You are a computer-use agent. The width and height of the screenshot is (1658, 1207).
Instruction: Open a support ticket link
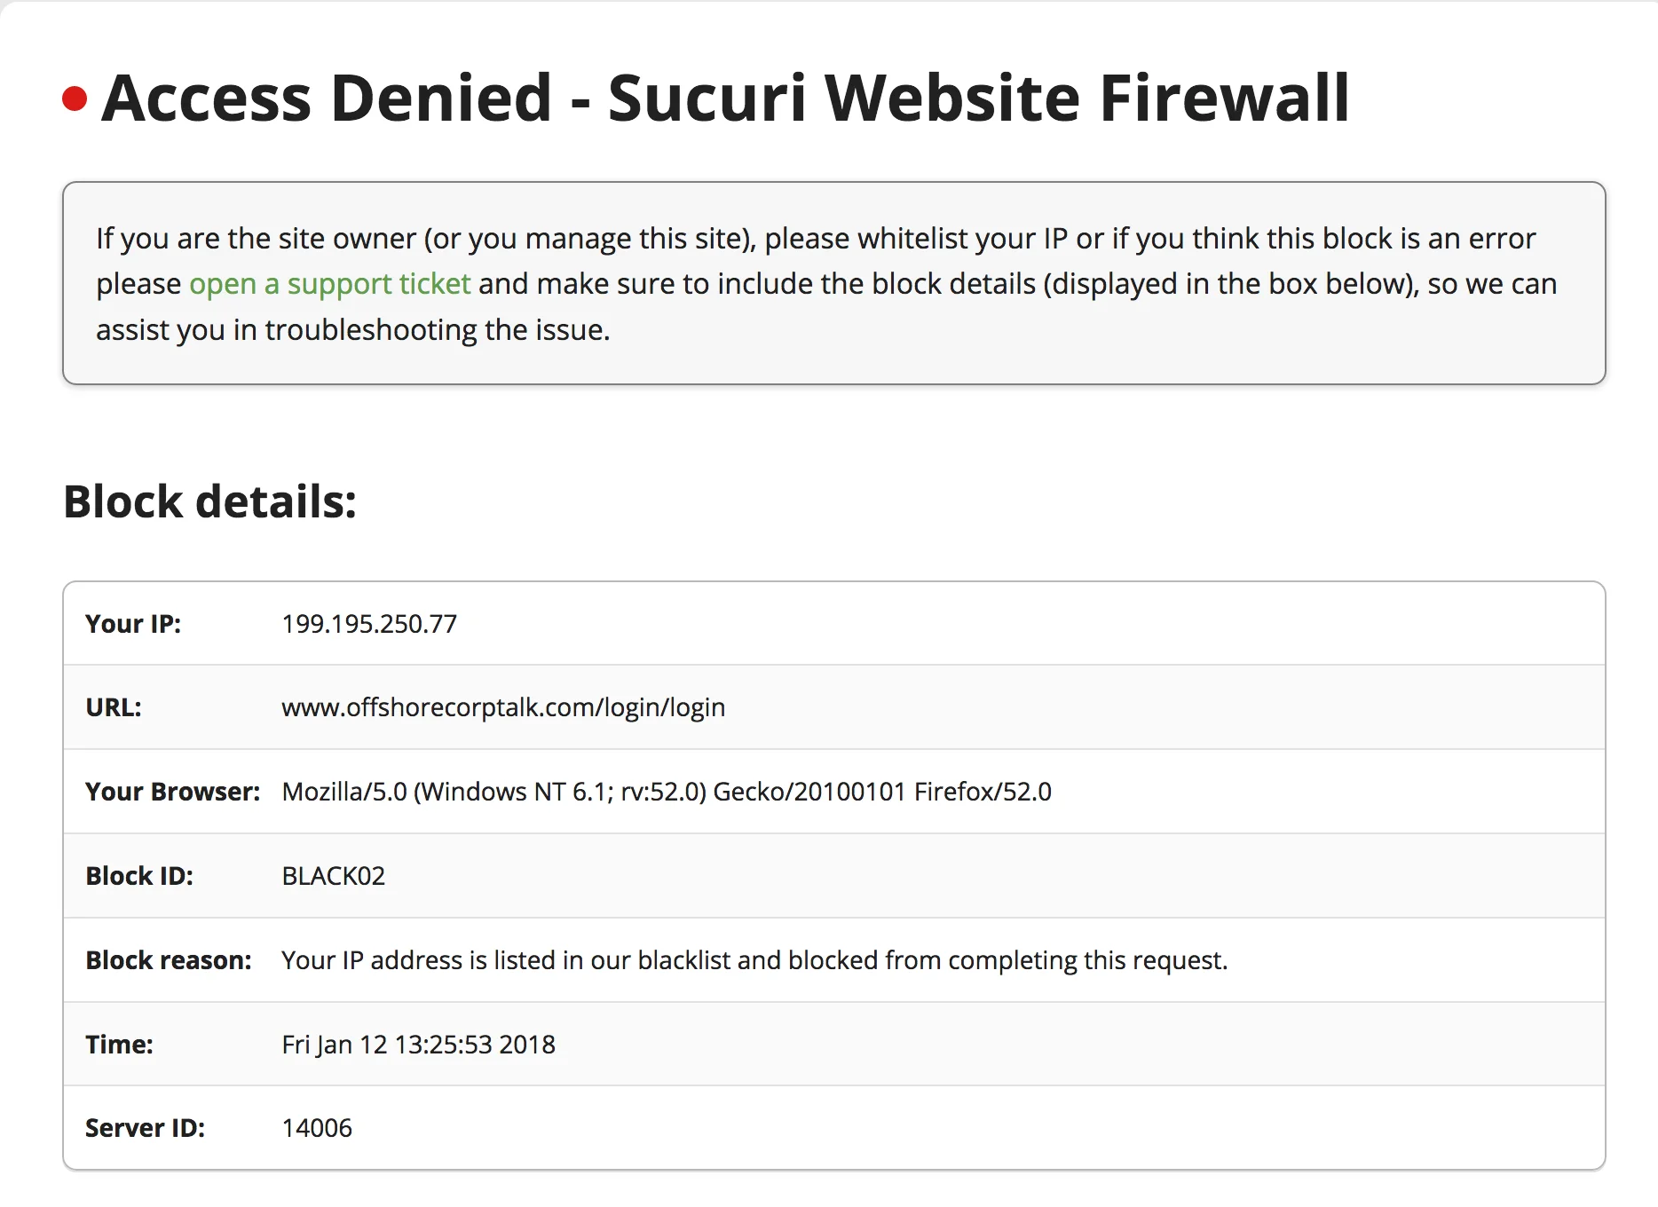pos(329,284)
